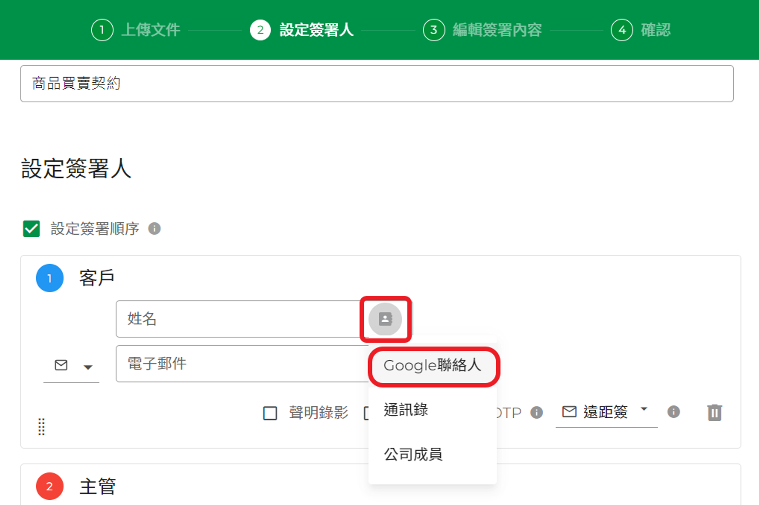Choose Google聯絡人 from the menu

tap(433, 365)
